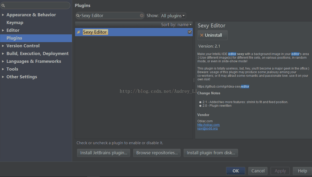Click the Change Notes heading
This screenshot has width=312, height=177.
[x=209, y=93]
